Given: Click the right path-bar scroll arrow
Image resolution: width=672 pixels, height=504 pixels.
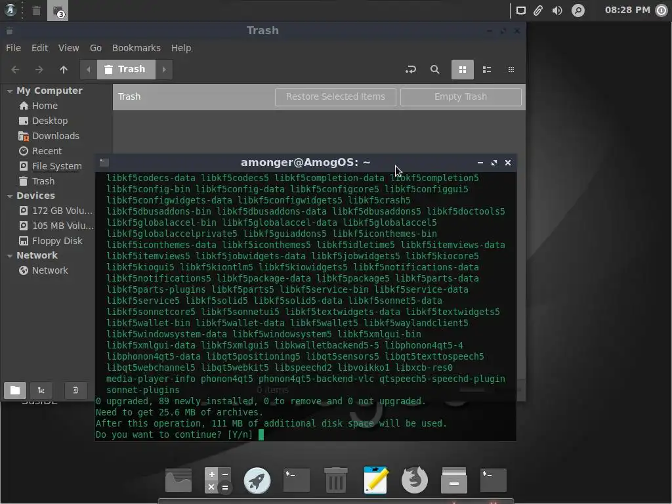Looking at the screenshot, I should [164, 70].
